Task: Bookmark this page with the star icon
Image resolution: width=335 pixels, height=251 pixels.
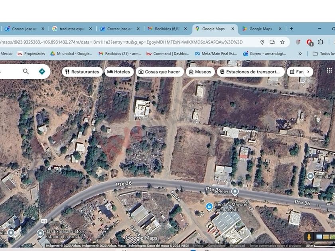Action: pyautogui.click(x=282, y=42)
